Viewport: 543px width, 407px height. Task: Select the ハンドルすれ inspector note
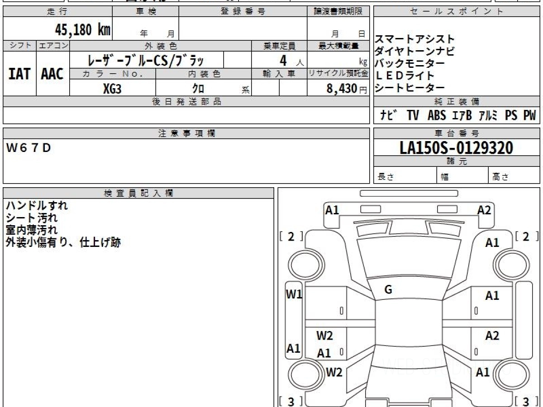coord(37,205)
